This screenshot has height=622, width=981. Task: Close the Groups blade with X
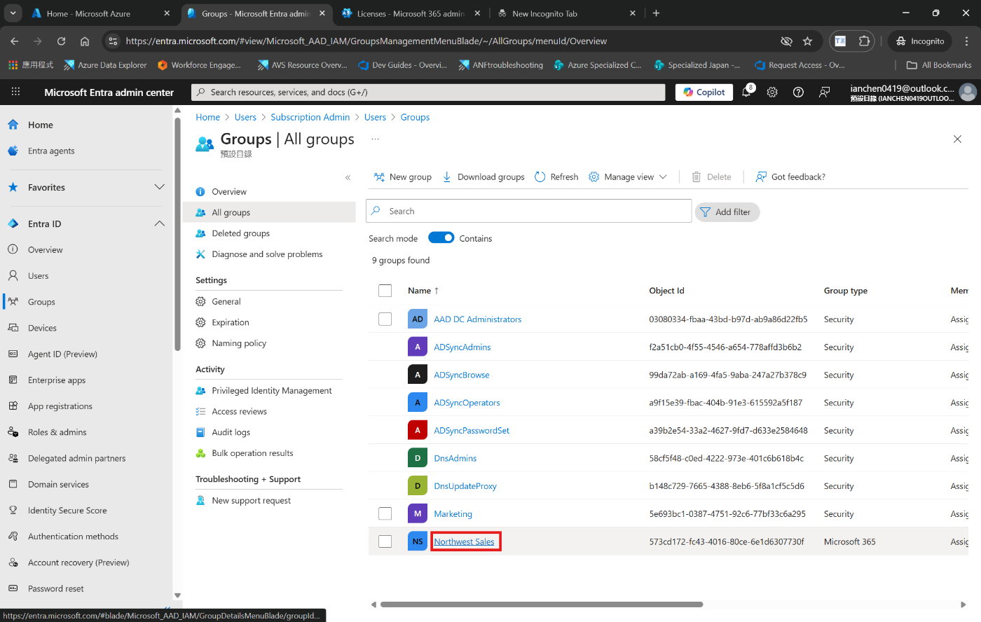tap(957, 139)
